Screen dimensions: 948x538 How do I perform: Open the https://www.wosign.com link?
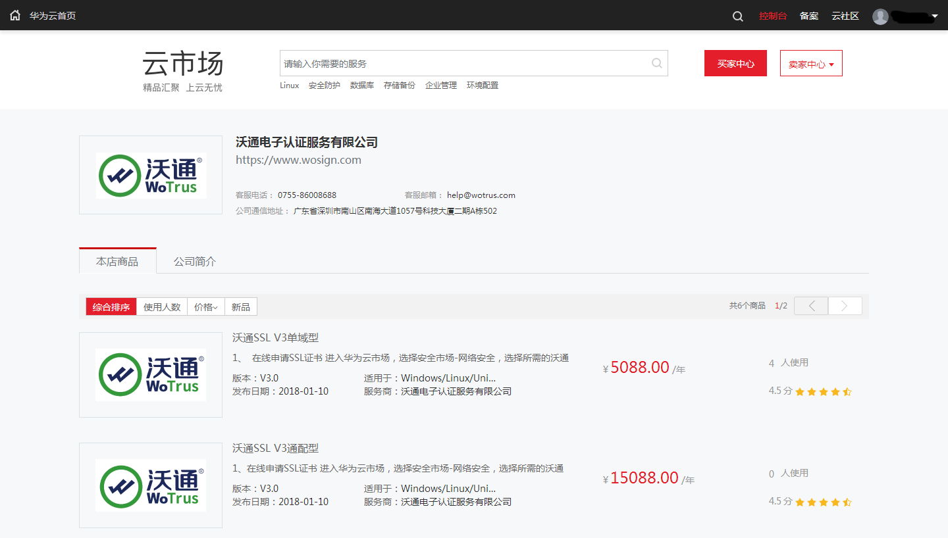(x=298, y=160)
